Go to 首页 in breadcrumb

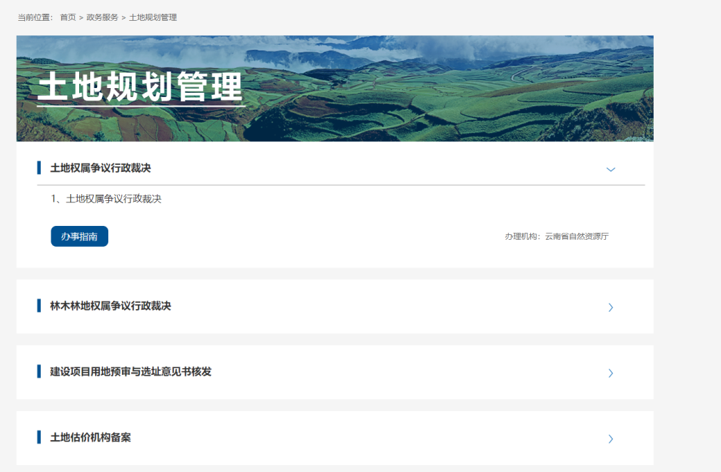[x=68, y=17]
